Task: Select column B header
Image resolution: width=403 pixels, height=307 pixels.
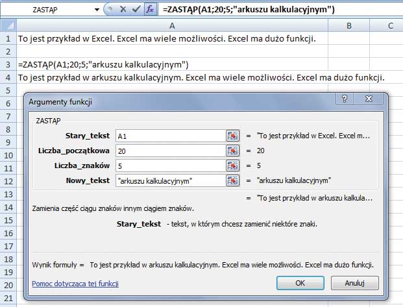Action: [349, 25]
